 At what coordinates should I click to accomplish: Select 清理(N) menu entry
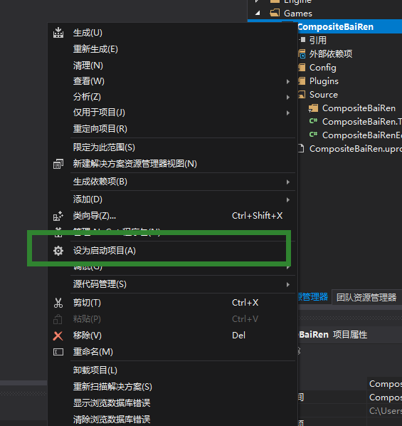[88, 66]
